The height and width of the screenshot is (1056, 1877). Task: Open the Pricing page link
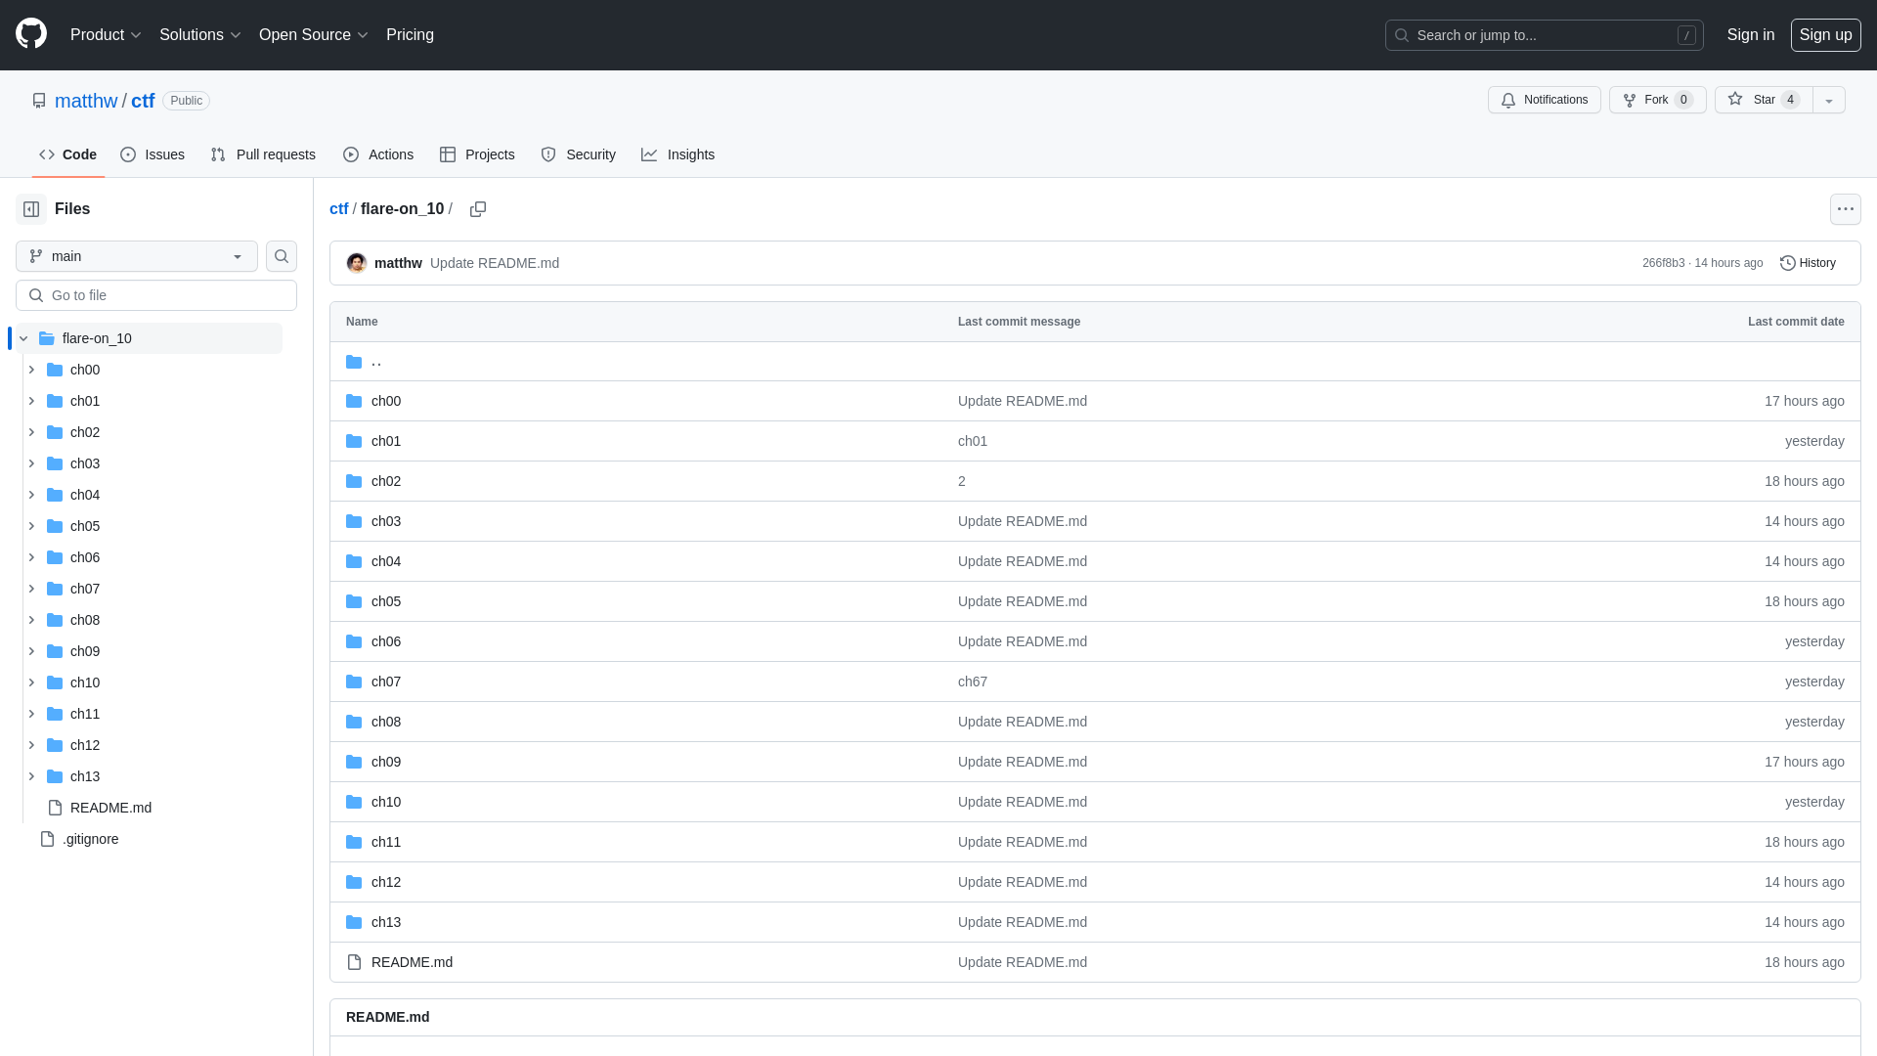[x=410, y=34]
